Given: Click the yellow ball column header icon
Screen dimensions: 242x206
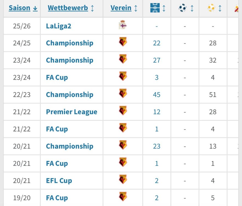Looking at the screenshot, I should click(x=211, y=8).
